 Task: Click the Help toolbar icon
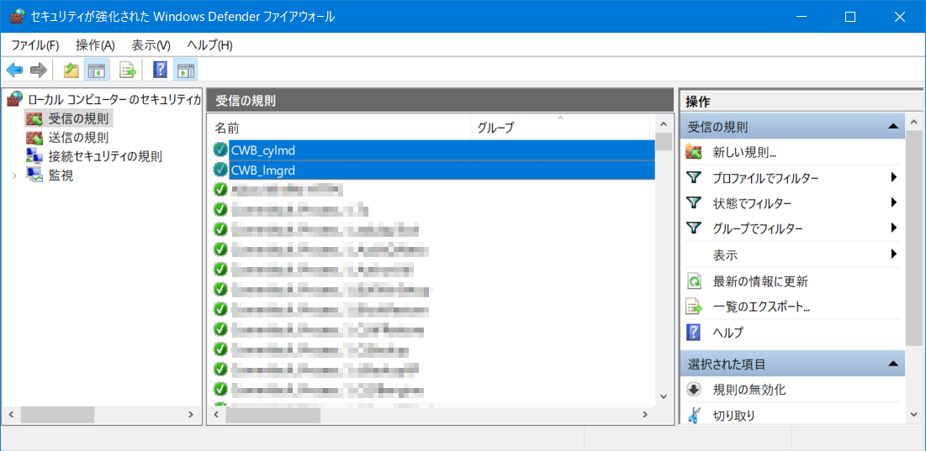pyautogui.click(x=160, y=71)
